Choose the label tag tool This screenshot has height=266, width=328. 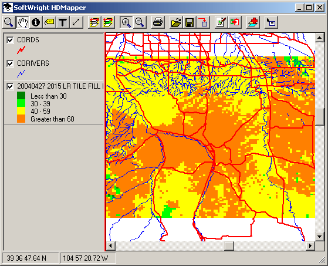point(49,22)
